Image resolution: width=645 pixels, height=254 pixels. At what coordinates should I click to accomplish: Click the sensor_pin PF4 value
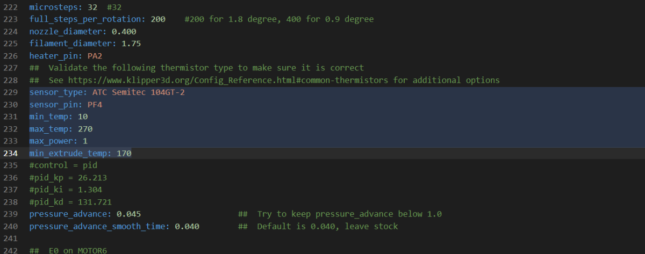point(95,105)
